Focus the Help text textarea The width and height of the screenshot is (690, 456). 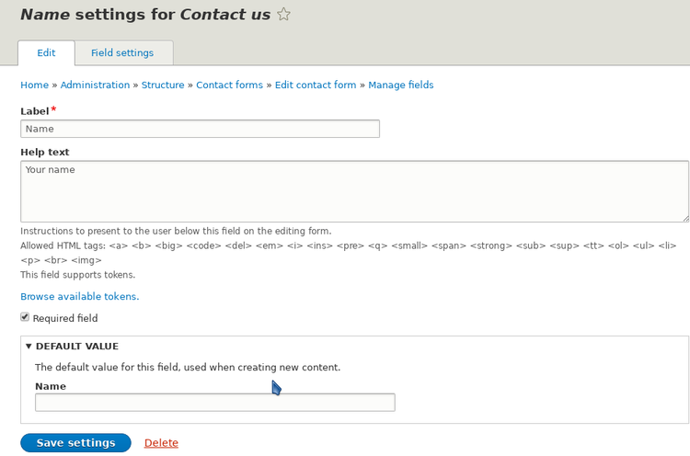point(354,191)
